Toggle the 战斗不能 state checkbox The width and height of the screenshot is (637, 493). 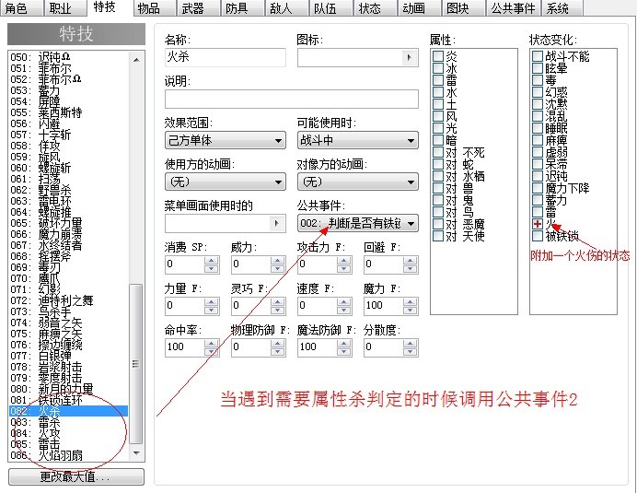(538, 56)
